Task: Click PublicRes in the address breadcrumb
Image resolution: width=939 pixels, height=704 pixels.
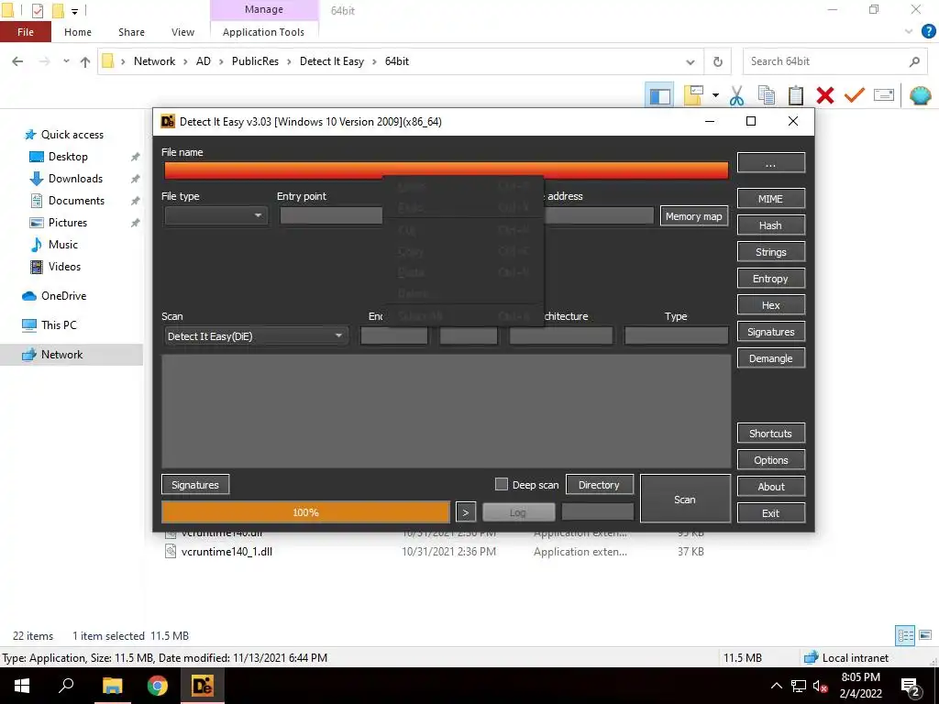Action: (x=255, y=61)
